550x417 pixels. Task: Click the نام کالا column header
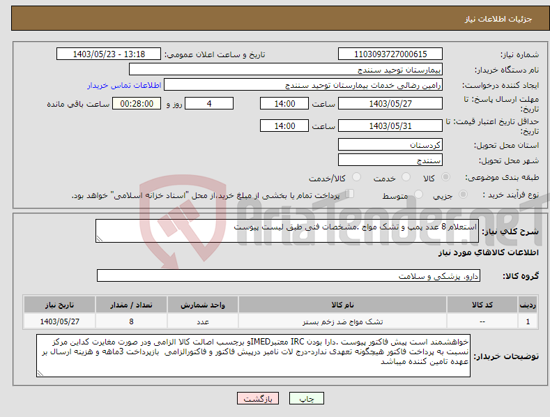343,305
